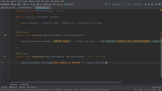Click the onUpgrade override gutter icon
Image resolution: width=162 pixels, height=91 pixels.
click(5, 56)
